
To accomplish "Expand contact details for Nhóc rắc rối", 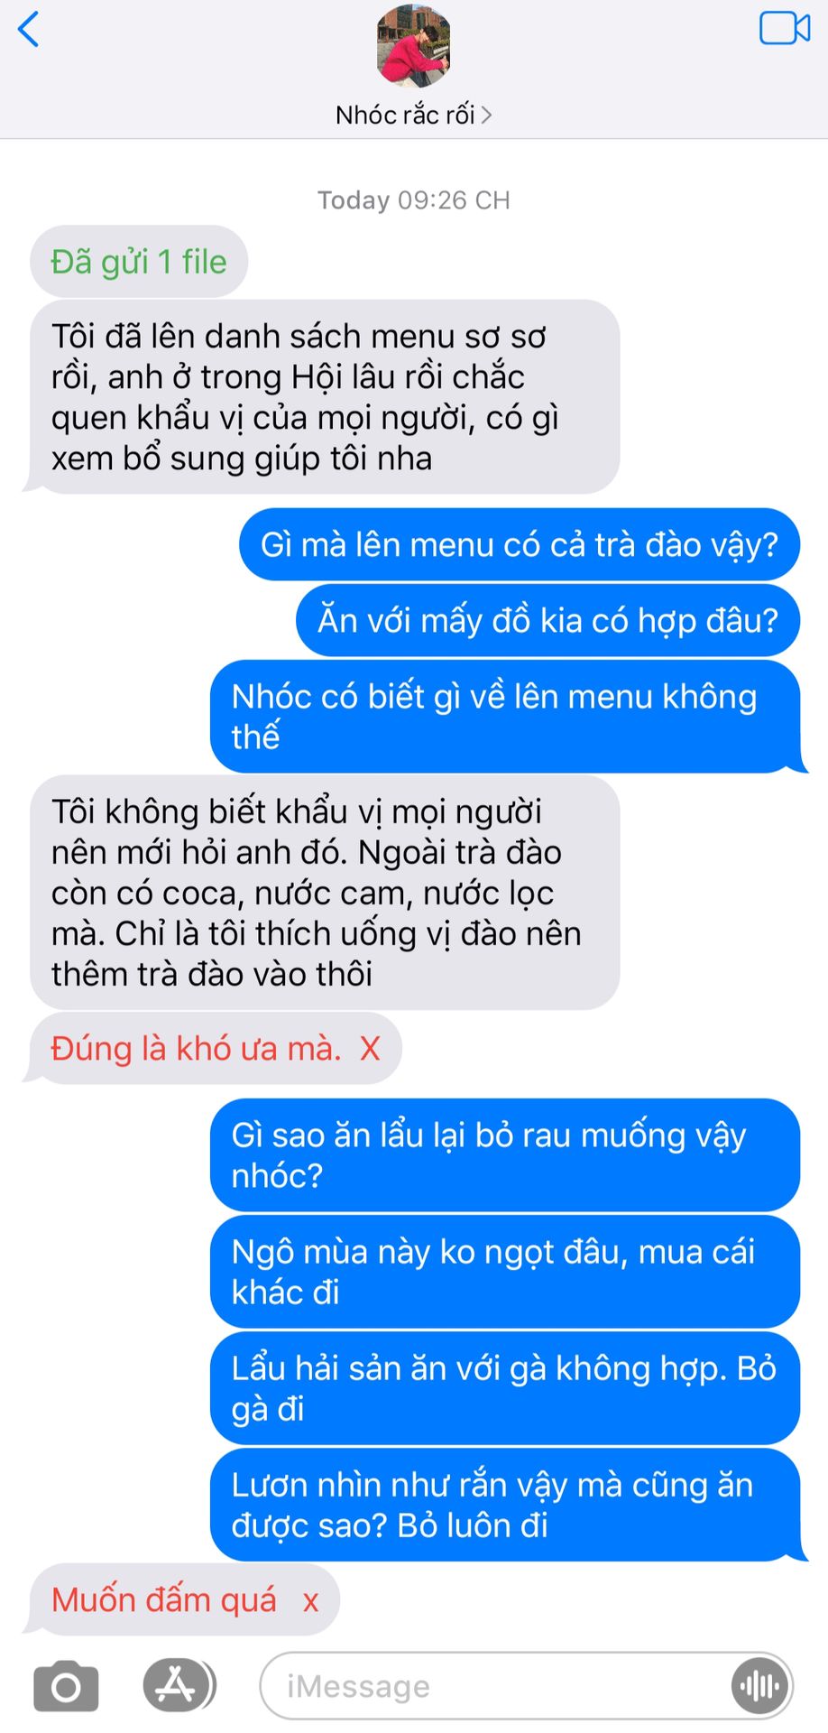I will [413, 115].
